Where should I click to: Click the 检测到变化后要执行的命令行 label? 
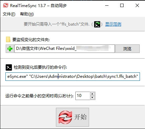point(40,67)
